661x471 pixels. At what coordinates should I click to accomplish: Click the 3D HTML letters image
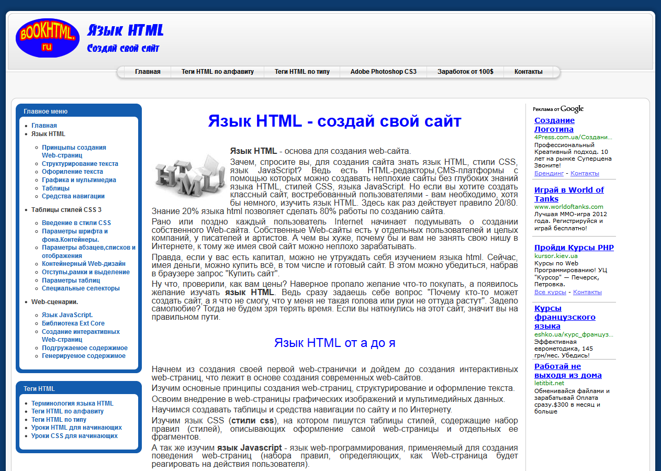click(x=188, y=175)
